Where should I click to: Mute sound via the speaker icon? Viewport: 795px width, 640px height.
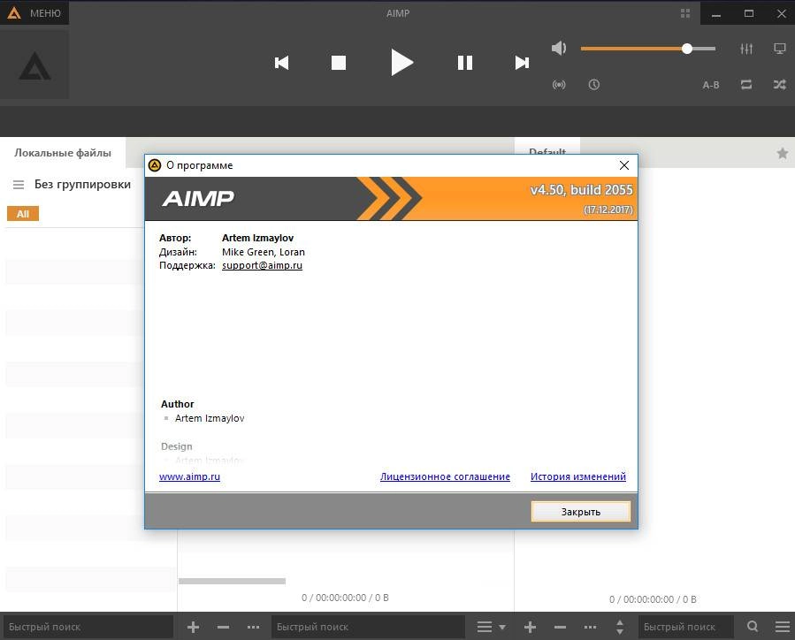click(559, 48)
